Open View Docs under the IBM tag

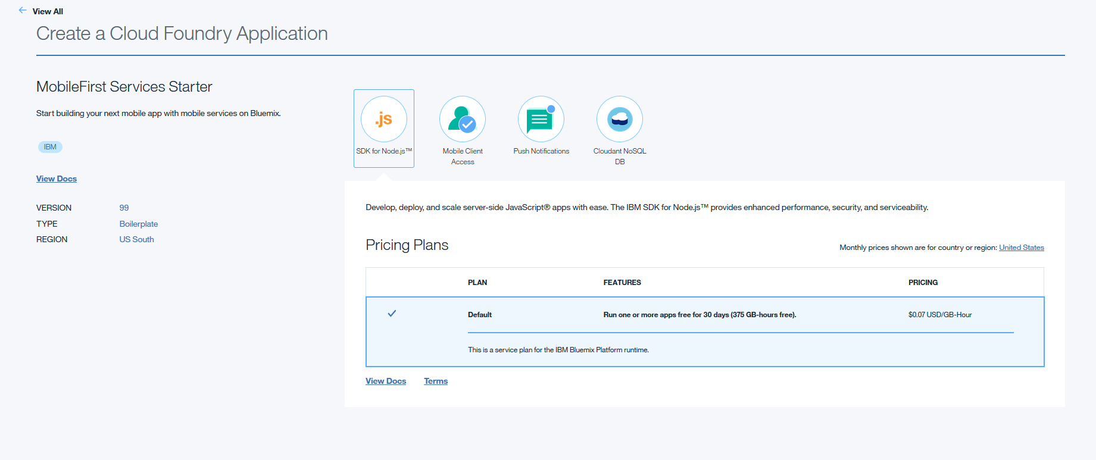[57, 179]
